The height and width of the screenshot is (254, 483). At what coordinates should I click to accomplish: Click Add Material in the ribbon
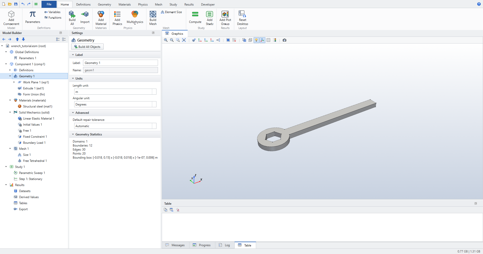[101, 18]
